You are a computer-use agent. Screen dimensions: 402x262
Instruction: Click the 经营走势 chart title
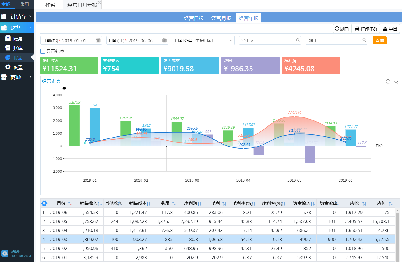51,81
